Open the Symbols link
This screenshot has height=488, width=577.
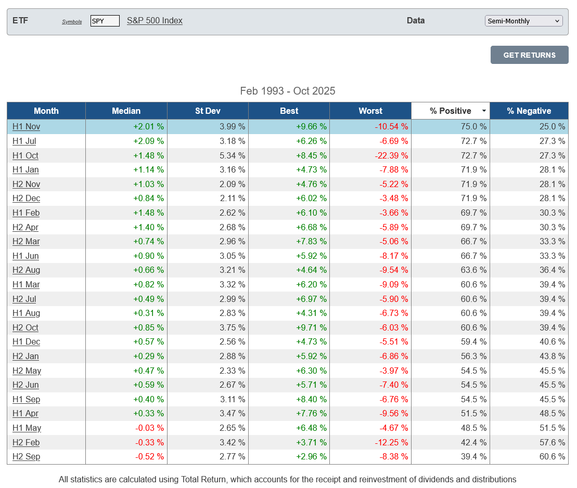(72, 22)
